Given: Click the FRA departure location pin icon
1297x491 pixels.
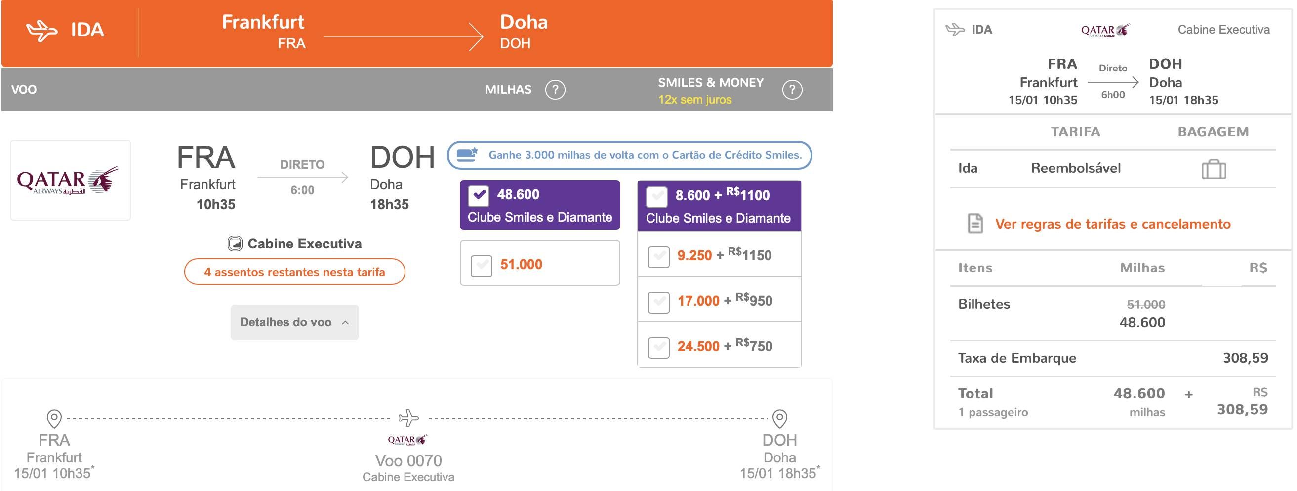Looking at the screenshot, I should click(x=54, y=418).
